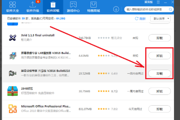Uninstall Xvid 1.1.3 with its 卸载 button
Viewport: 180px width, 120px height.
pyautogui.click(x=160, y=38)
